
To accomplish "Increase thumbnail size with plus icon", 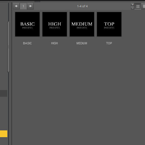I will coord(133,4).
